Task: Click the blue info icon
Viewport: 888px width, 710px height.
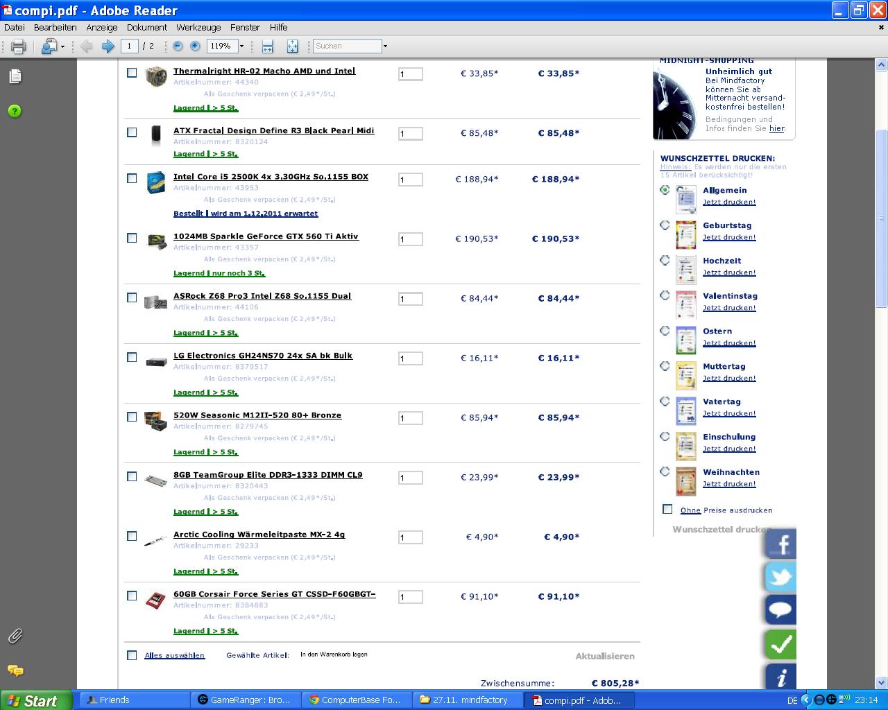Action: pyautogui.click(x=781, y=677)
